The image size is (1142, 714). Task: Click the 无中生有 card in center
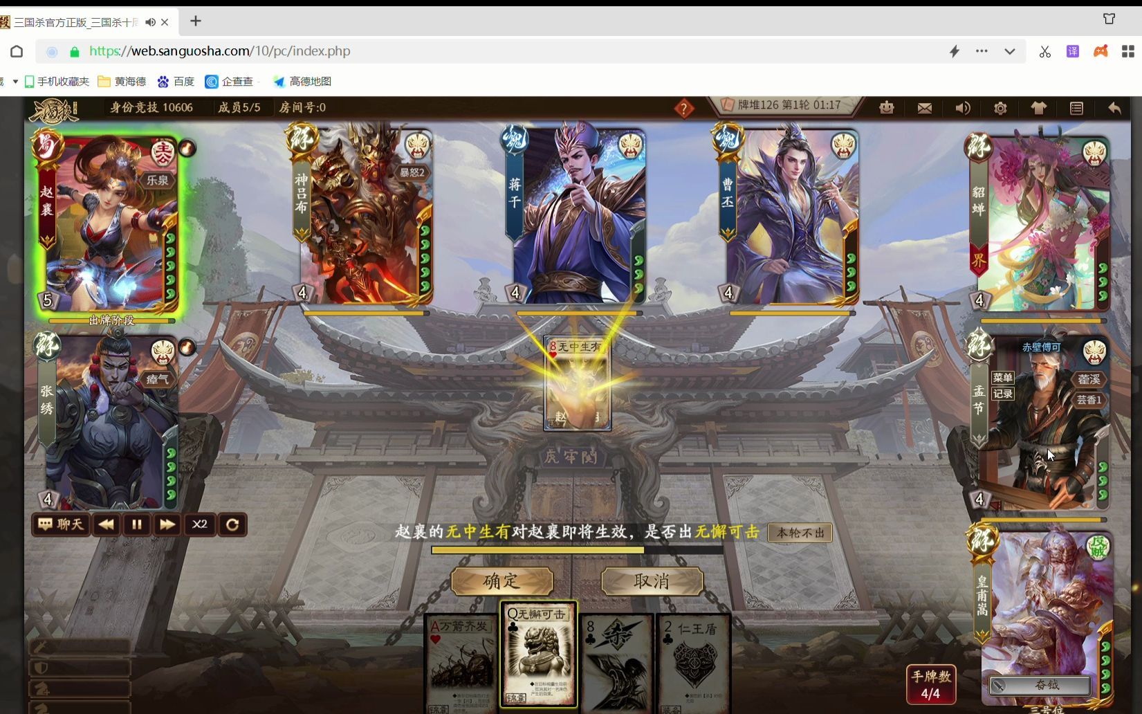tap(578, 383)
